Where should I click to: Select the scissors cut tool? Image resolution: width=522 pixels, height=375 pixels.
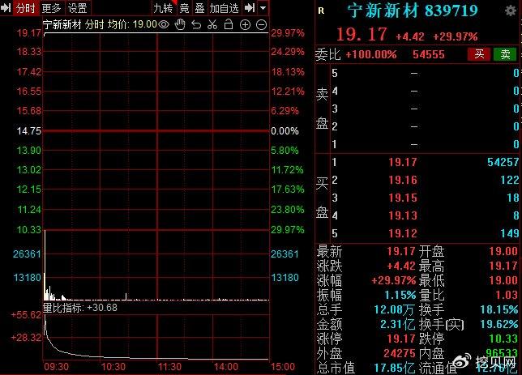point(212,25)
